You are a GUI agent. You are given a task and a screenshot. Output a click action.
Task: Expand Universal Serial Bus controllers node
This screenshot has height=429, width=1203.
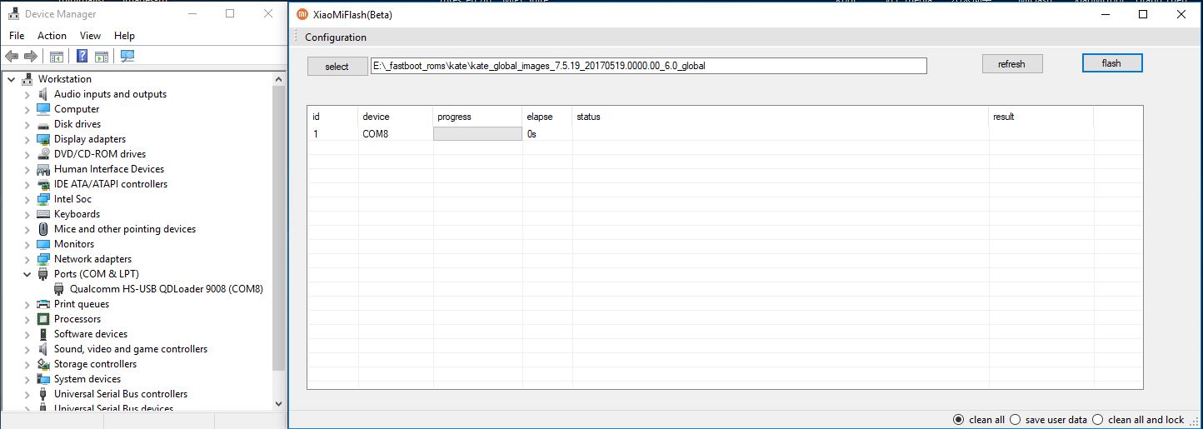pos(27,394)
